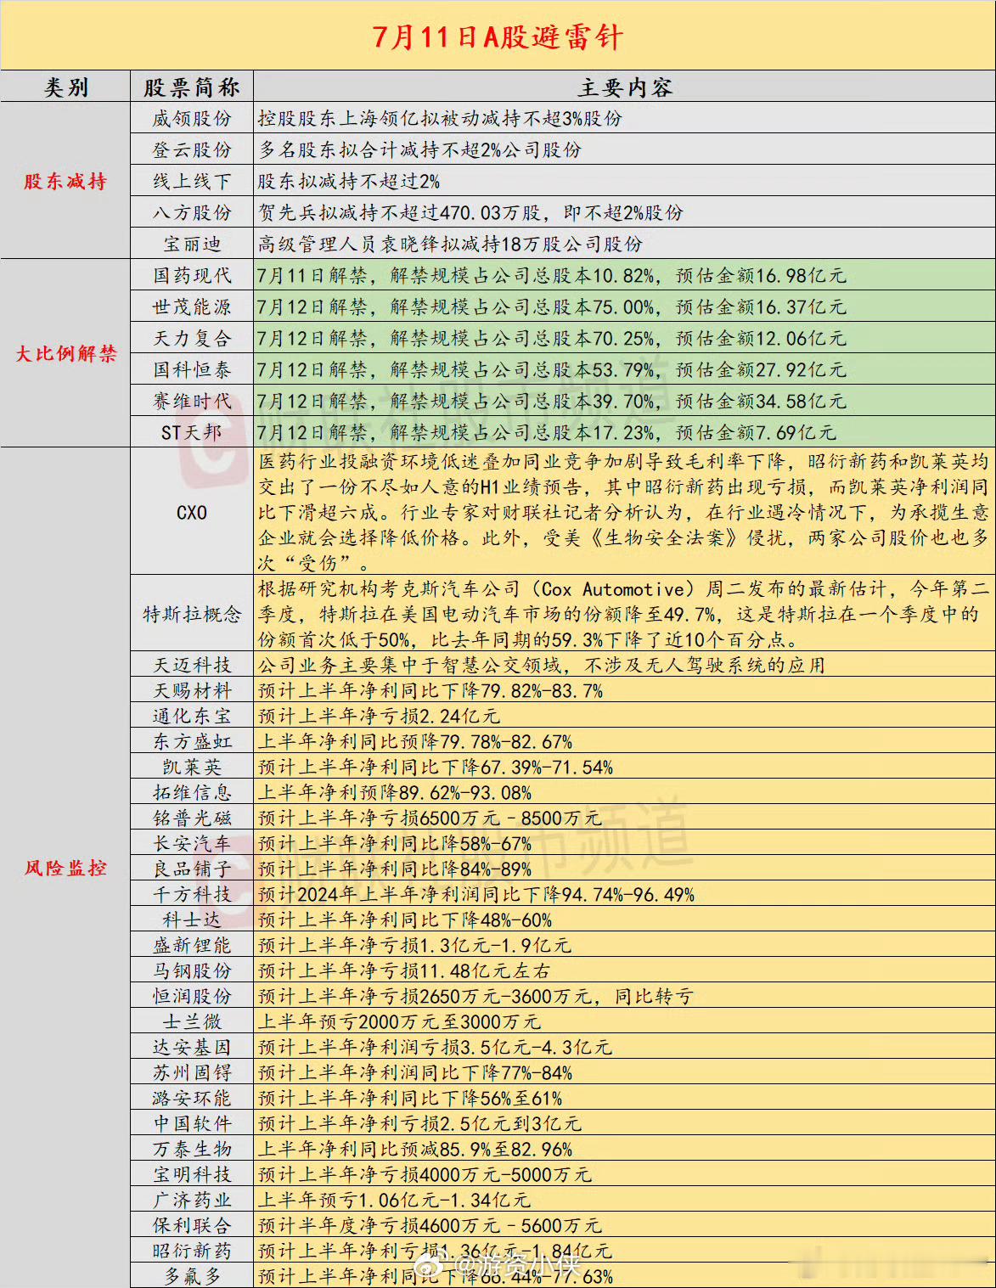Click '上半年预亏2000万元至3000万元'
Viewport: 996px width, 1288px height.
(399, 1021)
